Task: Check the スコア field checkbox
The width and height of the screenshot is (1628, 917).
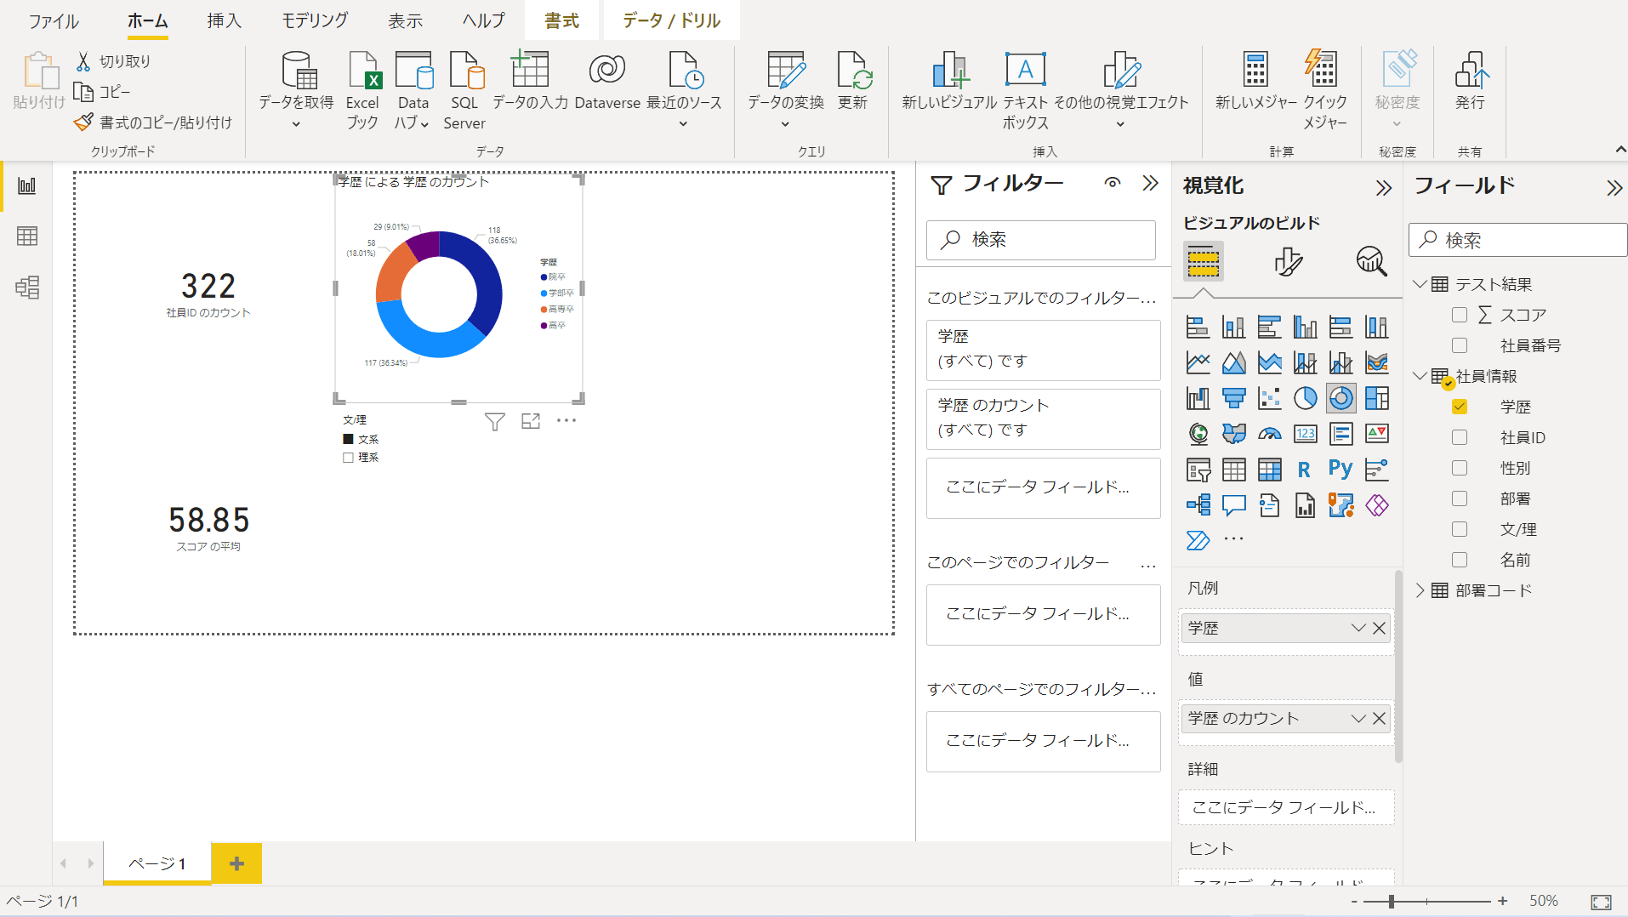Action: 1460,315
